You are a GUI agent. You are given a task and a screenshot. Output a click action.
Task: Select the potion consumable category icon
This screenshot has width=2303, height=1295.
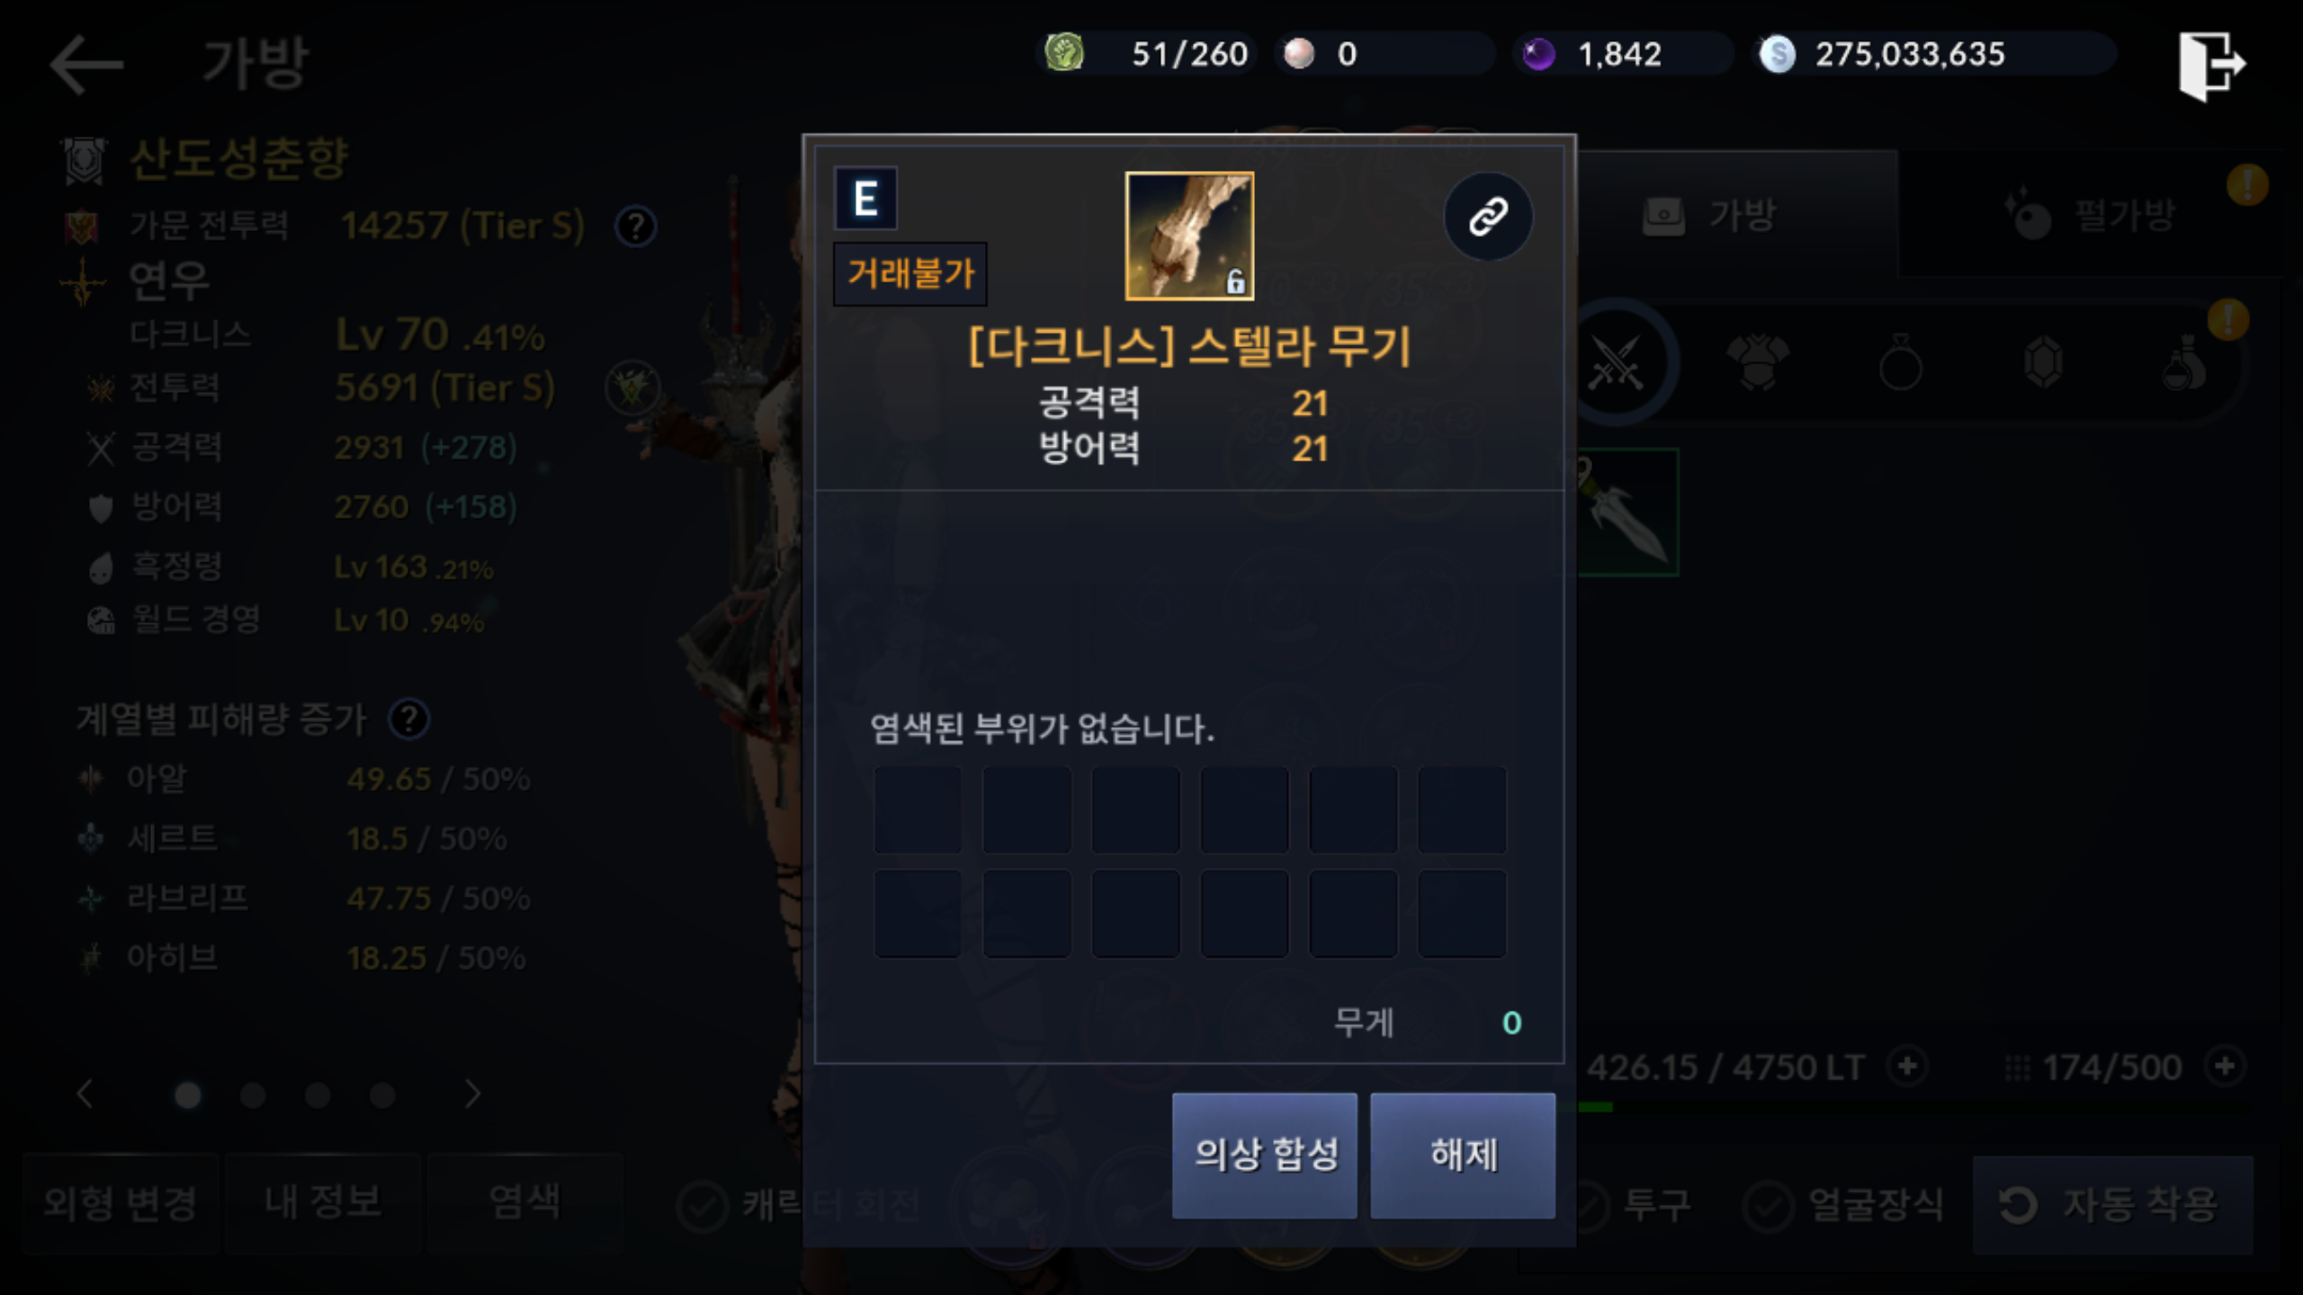point(2184,363)
